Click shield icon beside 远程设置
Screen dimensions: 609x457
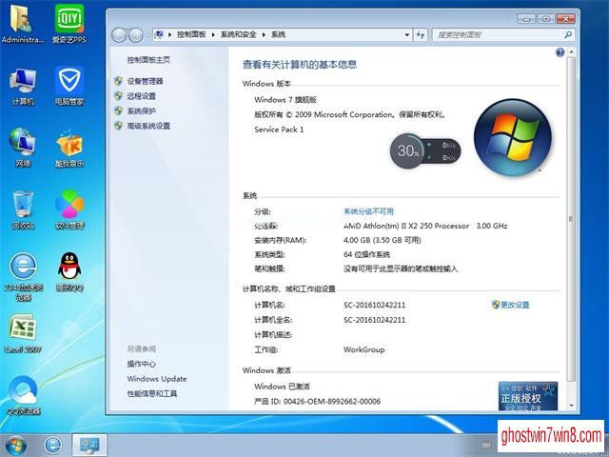tap(118, 95)
